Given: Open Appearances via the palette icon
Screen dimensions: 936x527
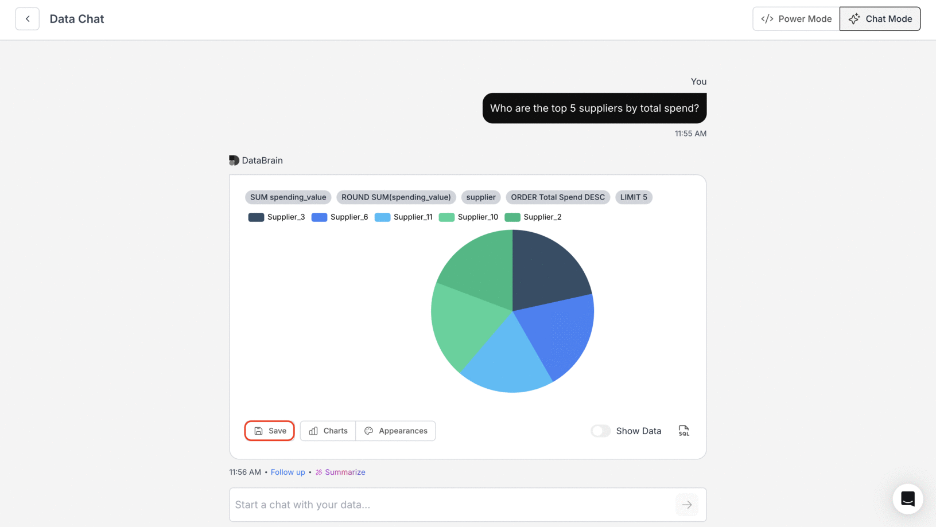Looking at the screenshot, I should 369,431.
